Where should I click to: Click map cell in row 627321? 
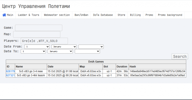91,75
